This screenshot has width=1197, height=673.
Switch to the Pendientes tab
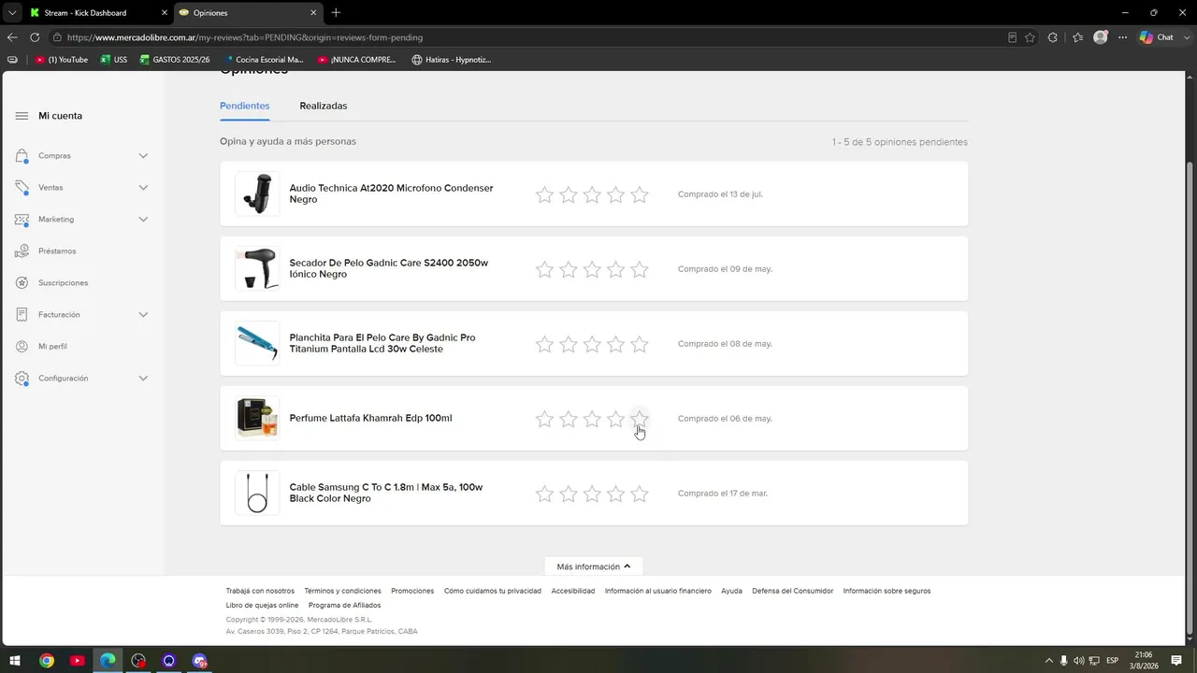coord(245,106)
